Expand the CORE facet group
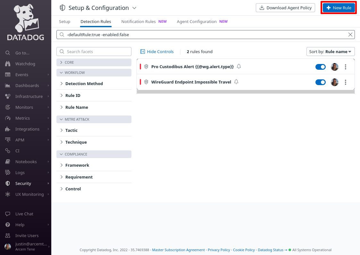This screenshot has width=360, height=255. (94, 62)
